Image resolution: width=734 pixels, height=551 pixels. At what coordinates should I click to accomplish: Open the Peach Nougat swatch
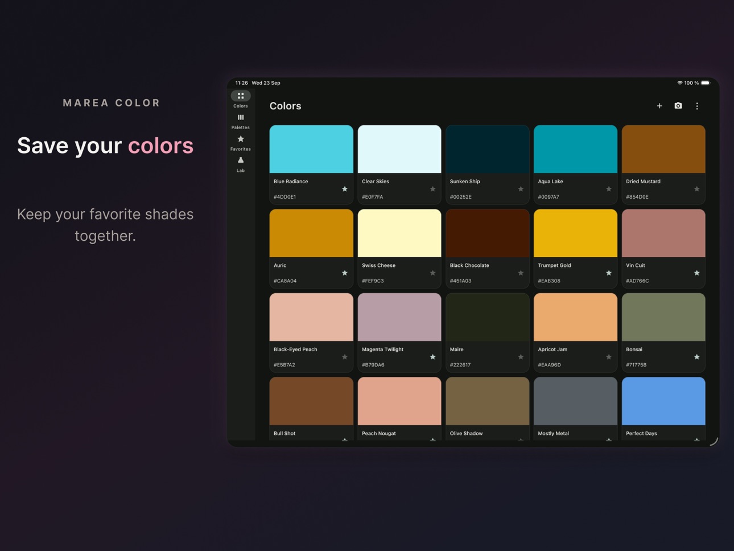point(399,401)
